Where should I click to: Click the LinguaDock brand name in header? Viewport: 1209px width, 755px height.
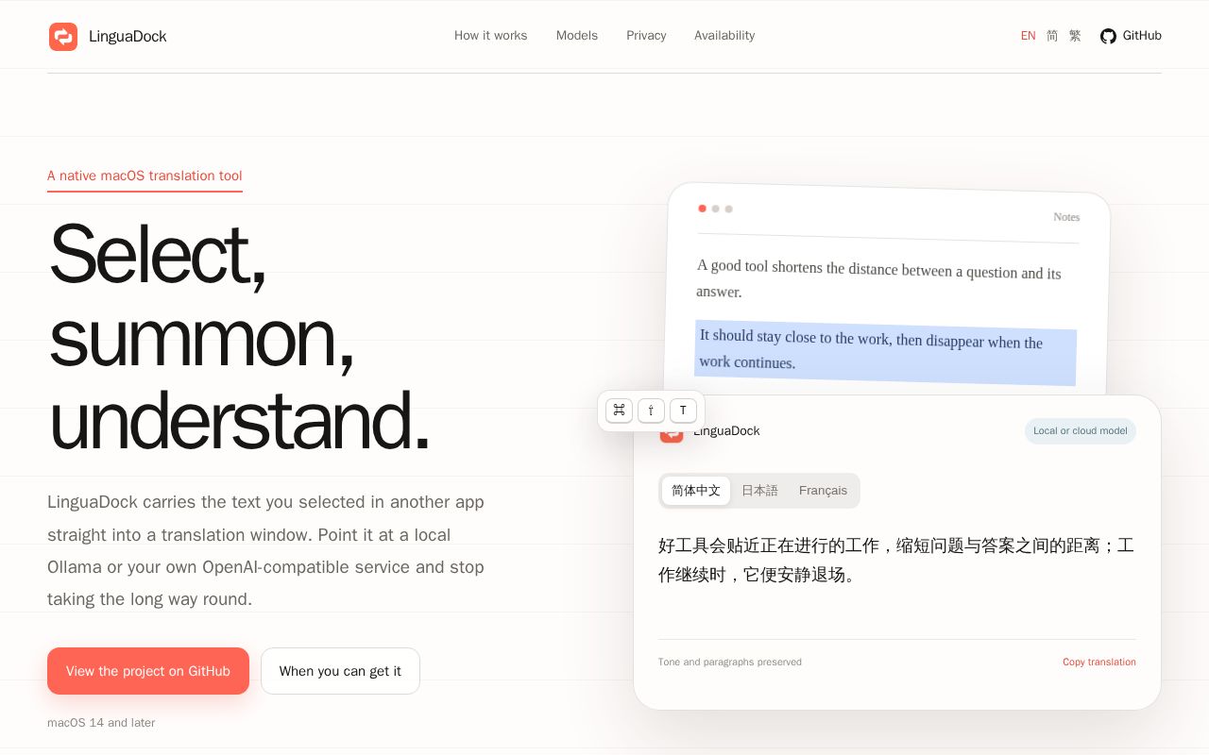point(128,37)
